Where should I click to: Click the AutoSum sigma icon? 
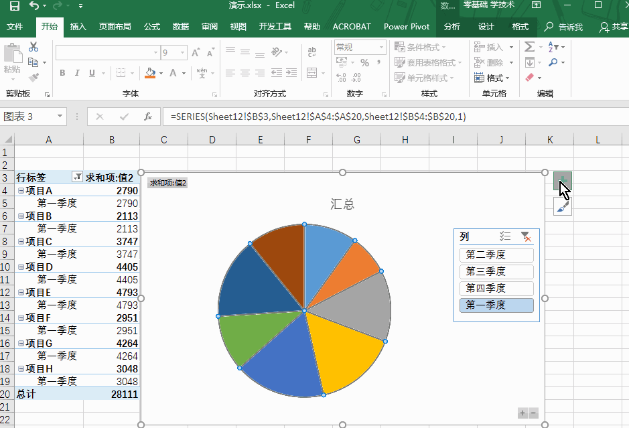529,46
